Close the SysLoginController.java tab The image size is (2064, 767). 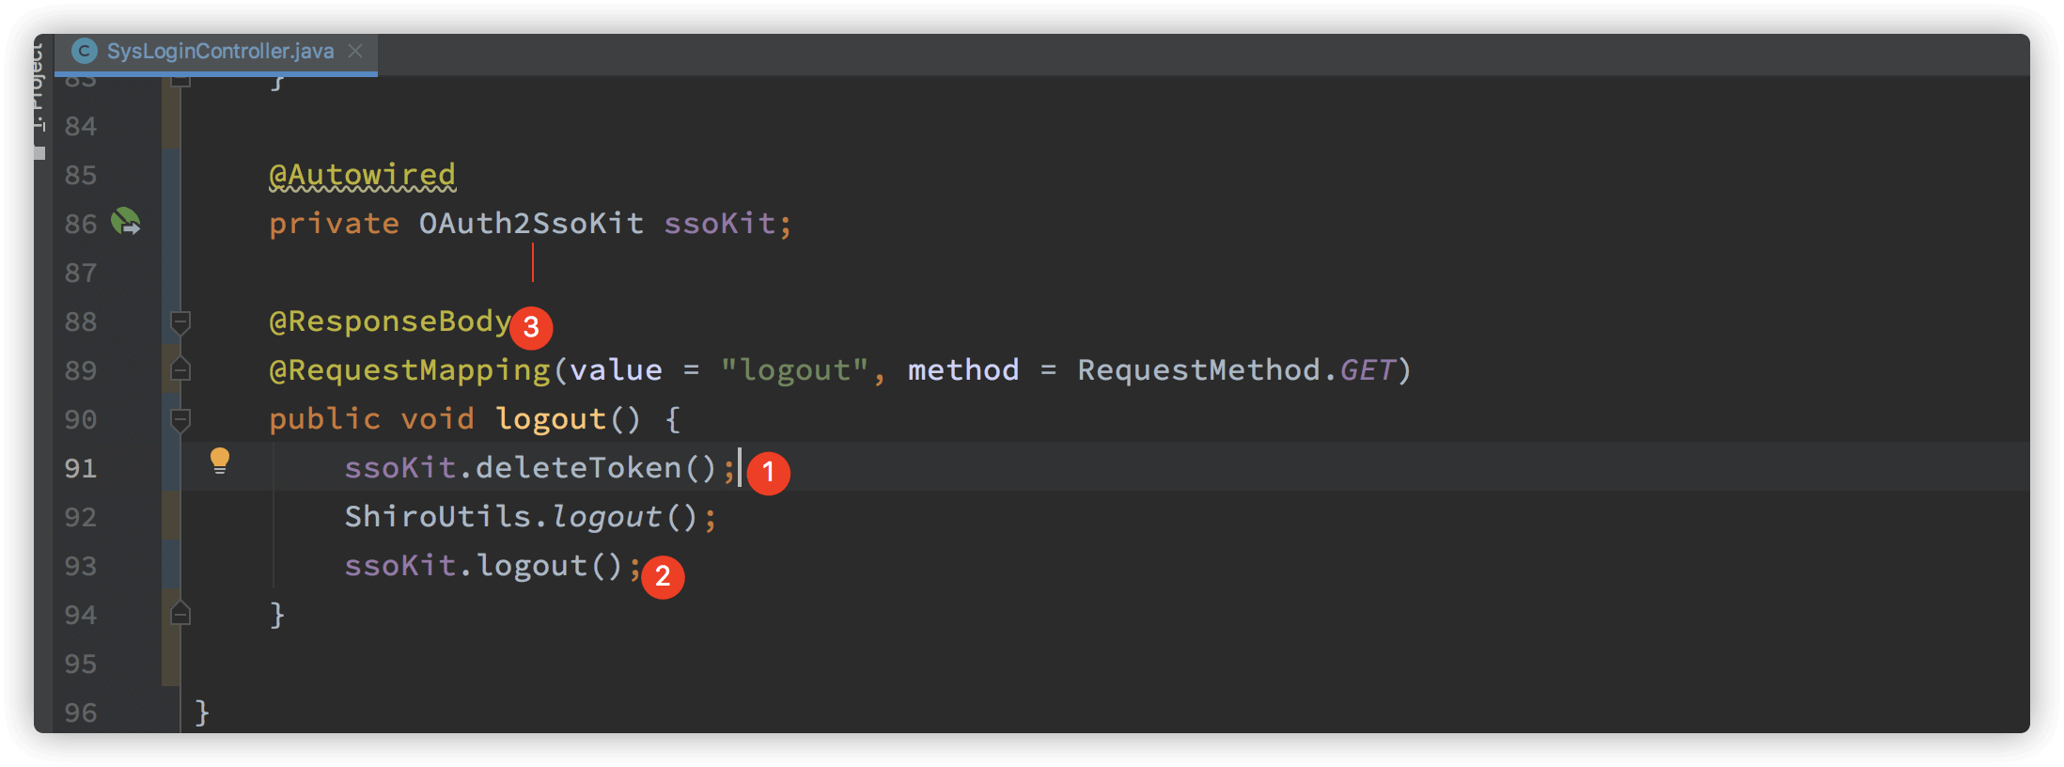[355, 51]
